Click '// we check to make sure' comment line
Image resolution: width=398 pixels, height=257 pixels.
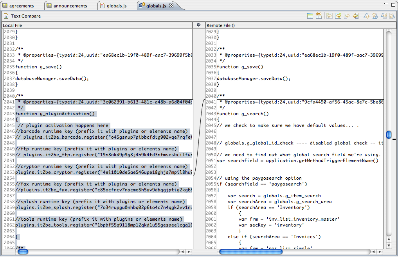point(288,125)
